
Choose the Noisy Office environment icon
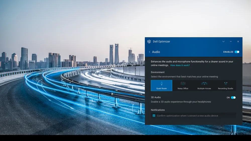click(x=183, y=84)
